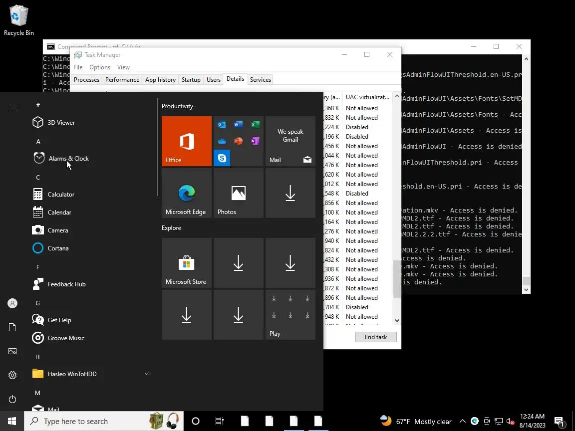
Task: Expand the Start menu hamburger navigation
Action: [12, 106]
